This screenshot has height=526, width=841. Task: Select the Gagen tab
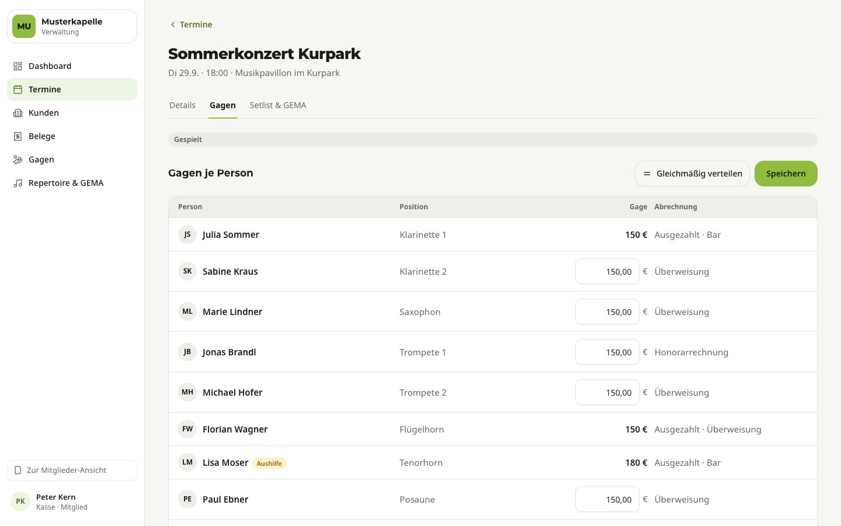pyautogui.click(x=223, y=105)
